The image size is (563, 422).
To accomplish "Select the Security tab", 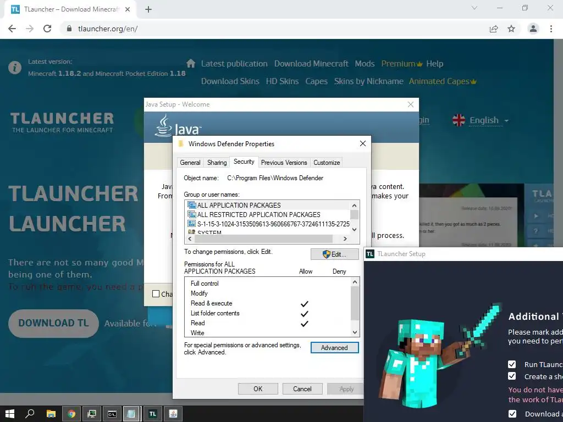I will (x=244, y=162).
